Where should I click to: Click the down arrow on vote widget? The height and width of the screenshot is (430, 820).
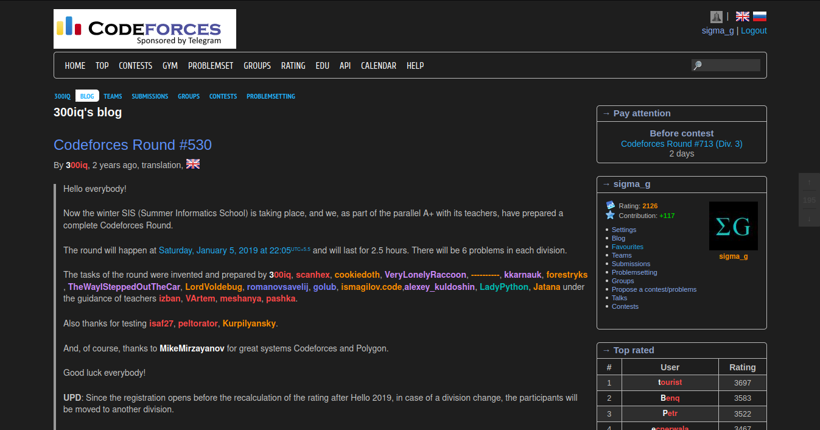809,217
